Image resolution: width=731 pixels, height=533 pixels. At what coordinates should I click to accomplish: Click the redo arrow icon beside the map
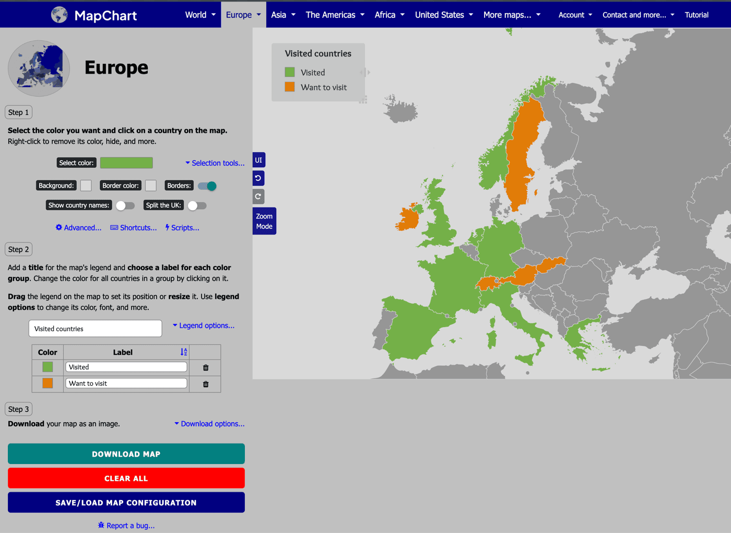[258, 196]
